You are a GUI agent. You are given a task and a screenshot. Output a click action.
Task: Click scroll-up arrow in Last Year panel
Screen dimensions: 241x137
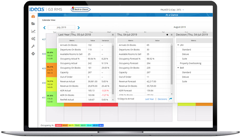113,45
